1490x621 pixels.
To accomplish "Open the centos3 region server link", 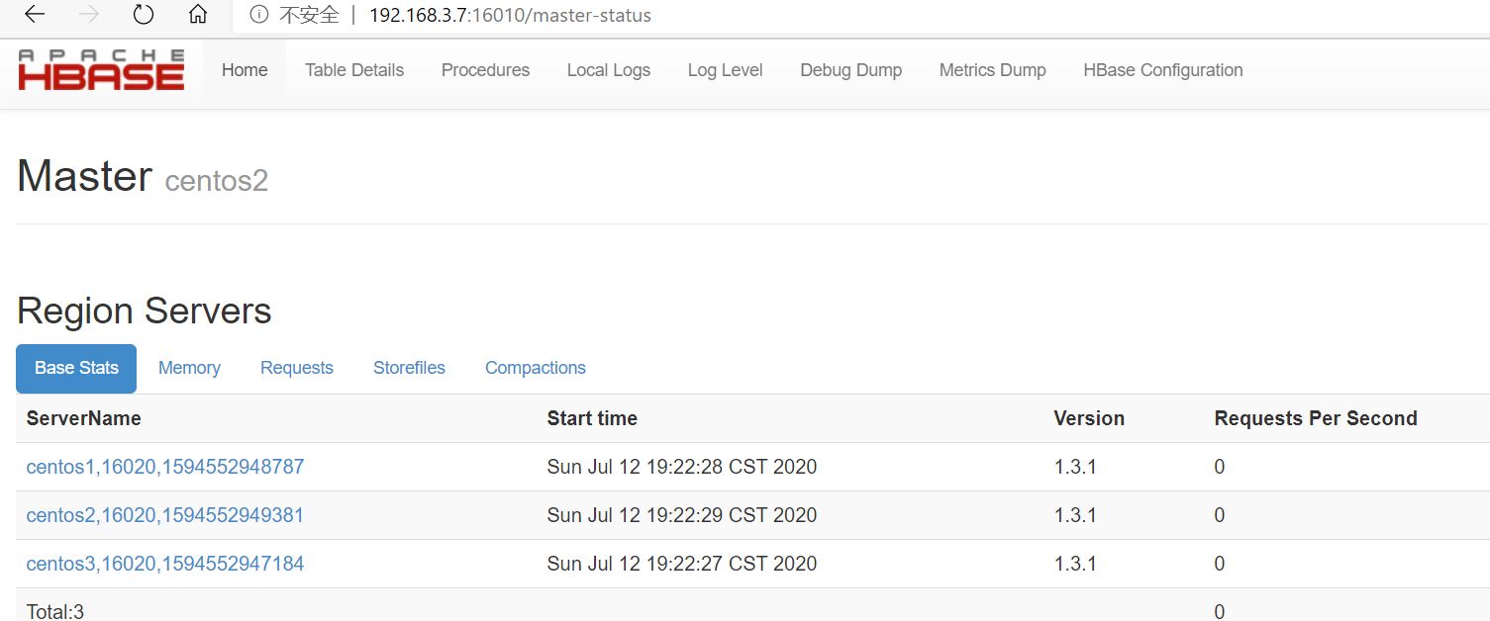I will (165, 564).
